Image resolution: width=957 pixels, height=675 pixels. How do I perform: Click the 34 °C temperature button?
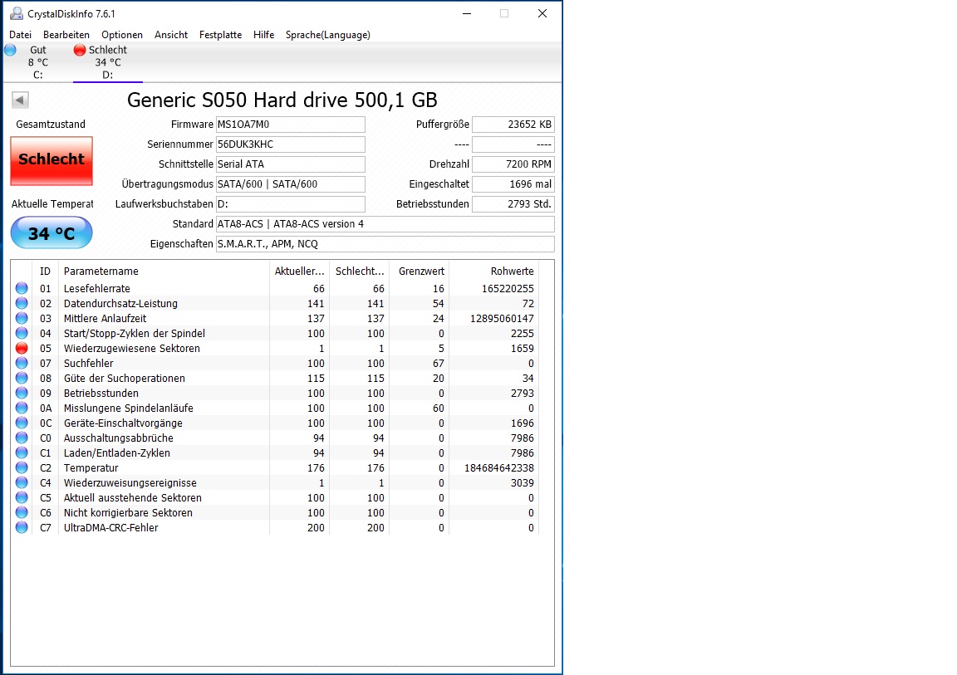coord(52,233)
